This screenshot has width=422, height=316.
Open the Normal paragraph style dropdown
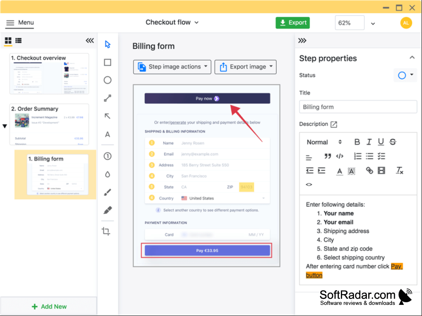coord(324,142)
